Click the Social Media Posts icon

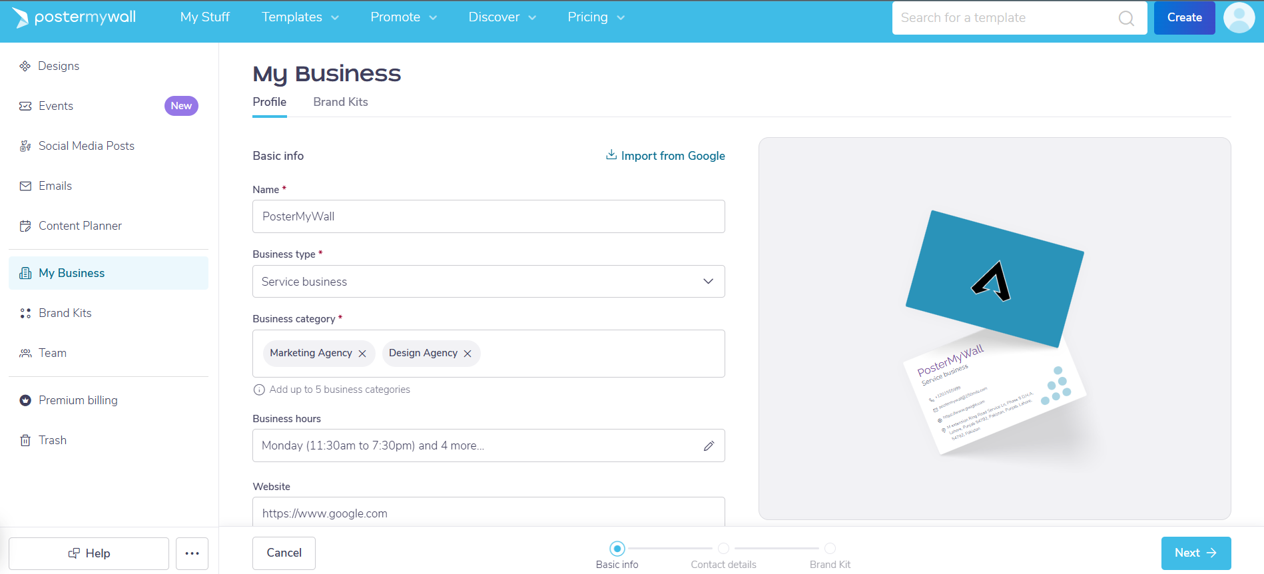pyautogui.click(x=25, y=146)
